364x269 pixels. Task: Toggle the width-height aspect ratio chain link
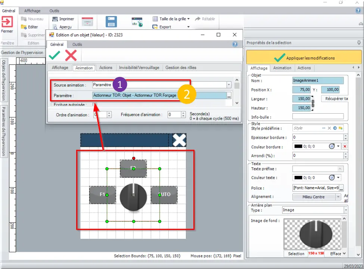[x=313, y=103]
